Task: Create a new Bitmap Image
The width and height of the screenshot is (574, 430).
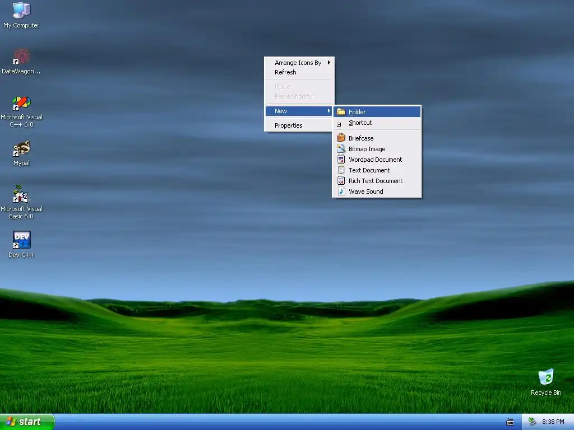Action: tap(377, 149)
